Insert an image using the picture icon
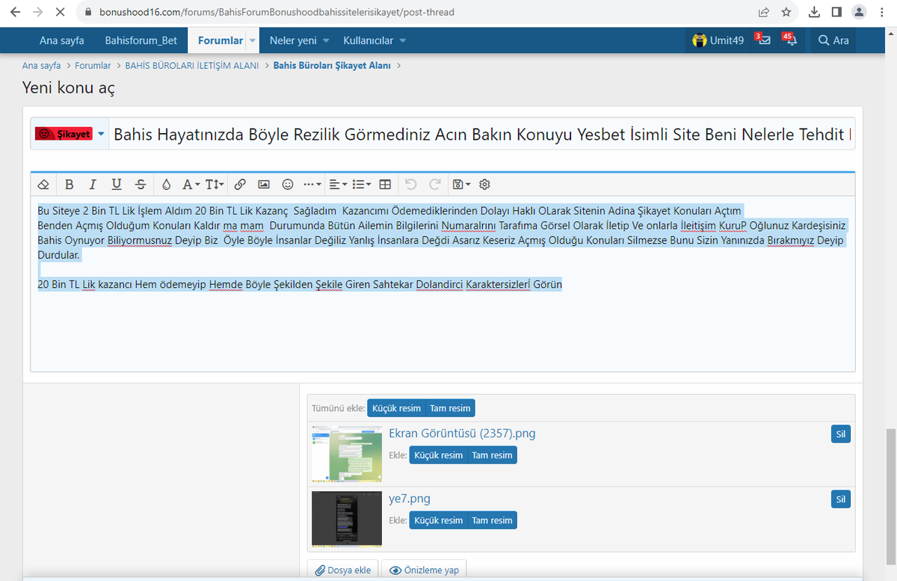The width and height of the screenshot is (897, 581). click(264, 184)
